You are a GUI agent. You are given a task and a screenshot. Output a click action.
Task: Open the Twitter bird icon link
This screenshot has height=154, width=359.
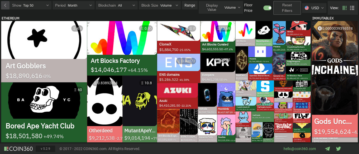(x=339, y=149)
